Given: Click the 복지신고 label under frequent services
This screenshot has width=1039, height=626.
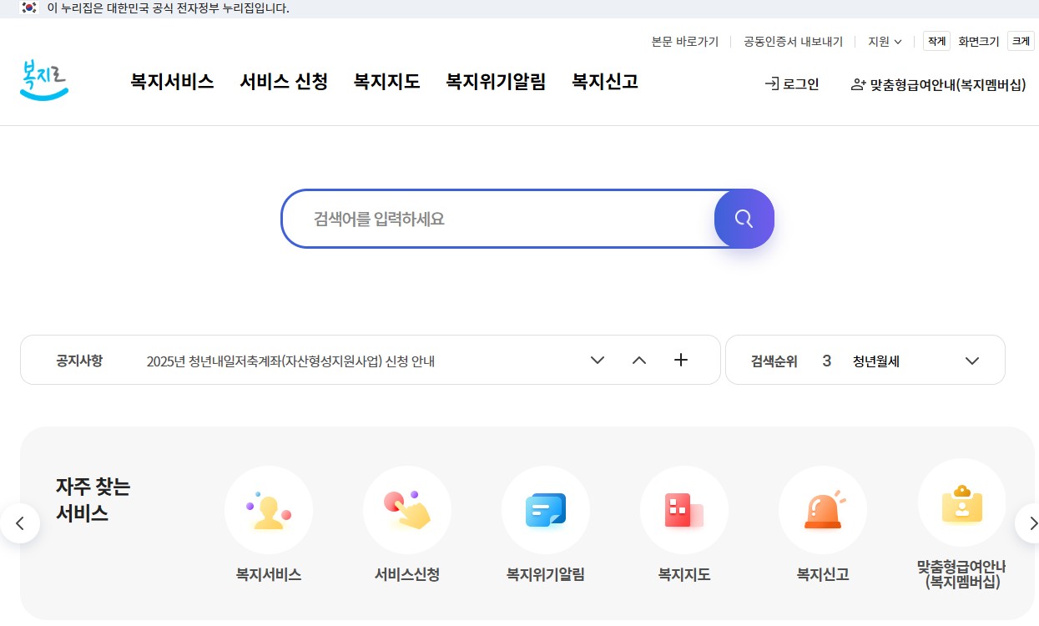Looking at the screenshot, I should click(823, 574).
